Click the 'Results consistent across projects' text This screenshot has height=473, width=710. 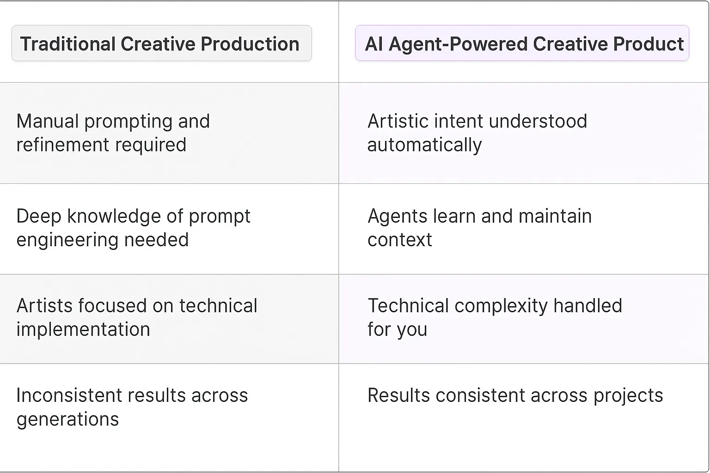click(515, 395)
